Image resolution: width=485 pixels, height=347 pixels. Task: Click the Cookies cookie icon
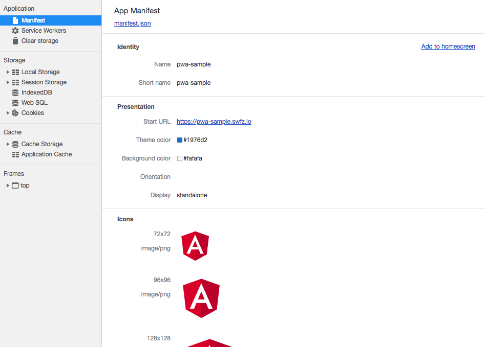pos(15,113)
